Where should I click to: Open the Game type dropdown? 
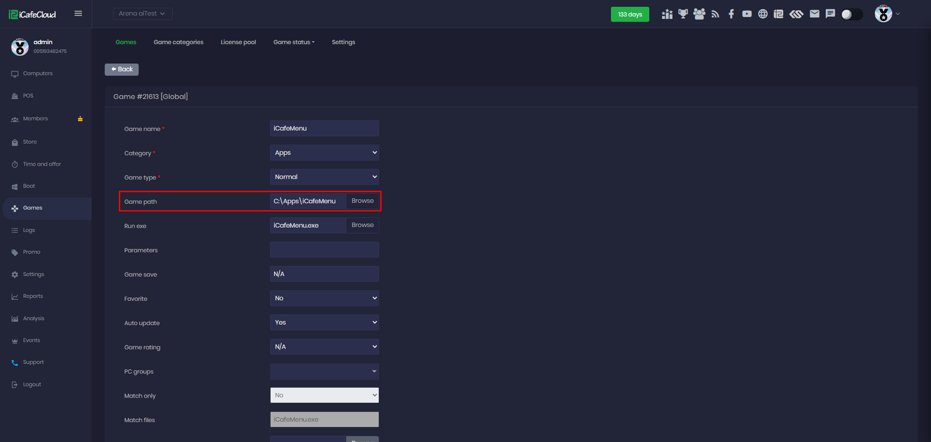[x=324, y=177]
